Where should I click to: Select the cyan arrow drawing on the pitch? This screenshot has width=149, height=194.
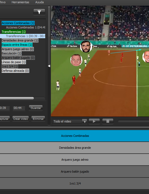click(x=126, y=51)
